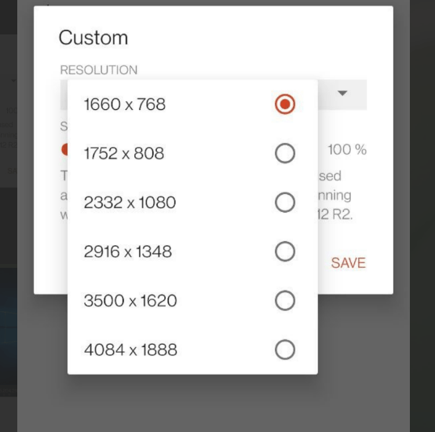Choose the 1660 x 768 resolution text
Image resolution: width=435 pixels, height=432 pixels.
[x=125, y=104]
